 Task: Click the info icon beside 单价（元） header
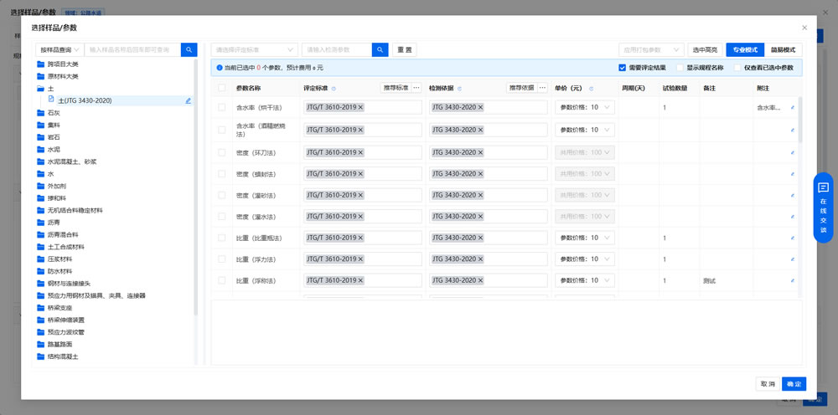click(x=592, y=88)
